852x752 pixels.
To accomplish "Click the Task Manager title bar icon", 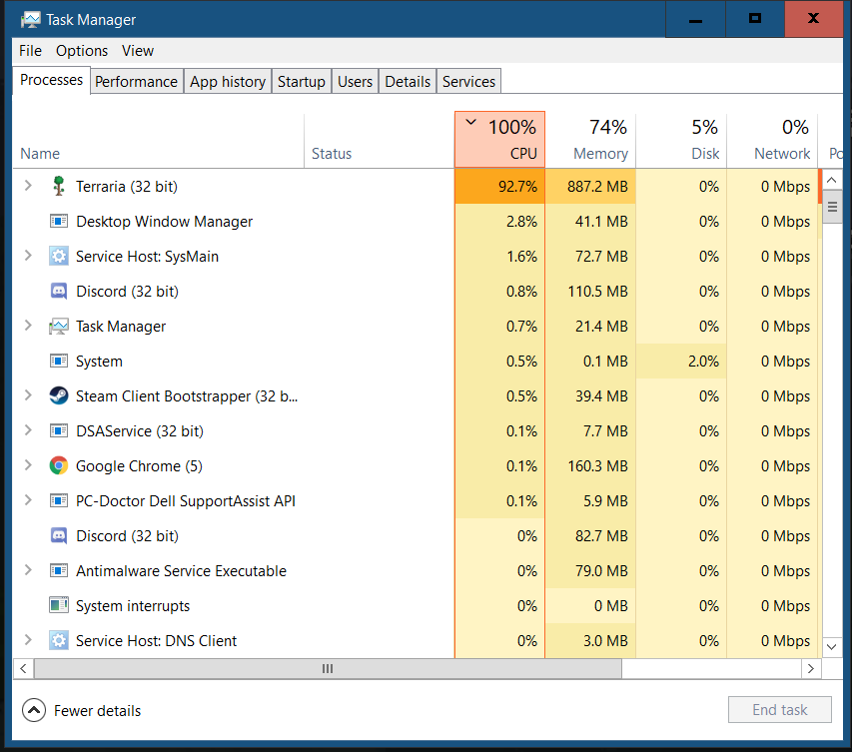I will 30,20.
